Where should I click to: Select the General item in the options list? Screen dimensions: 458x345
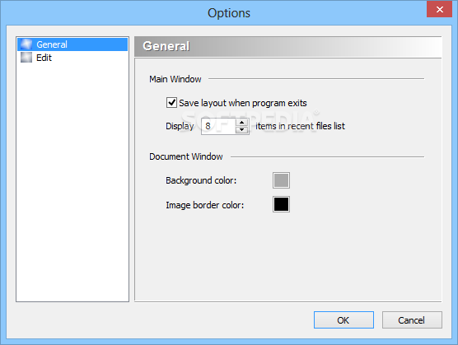click(x=72, y=44)
